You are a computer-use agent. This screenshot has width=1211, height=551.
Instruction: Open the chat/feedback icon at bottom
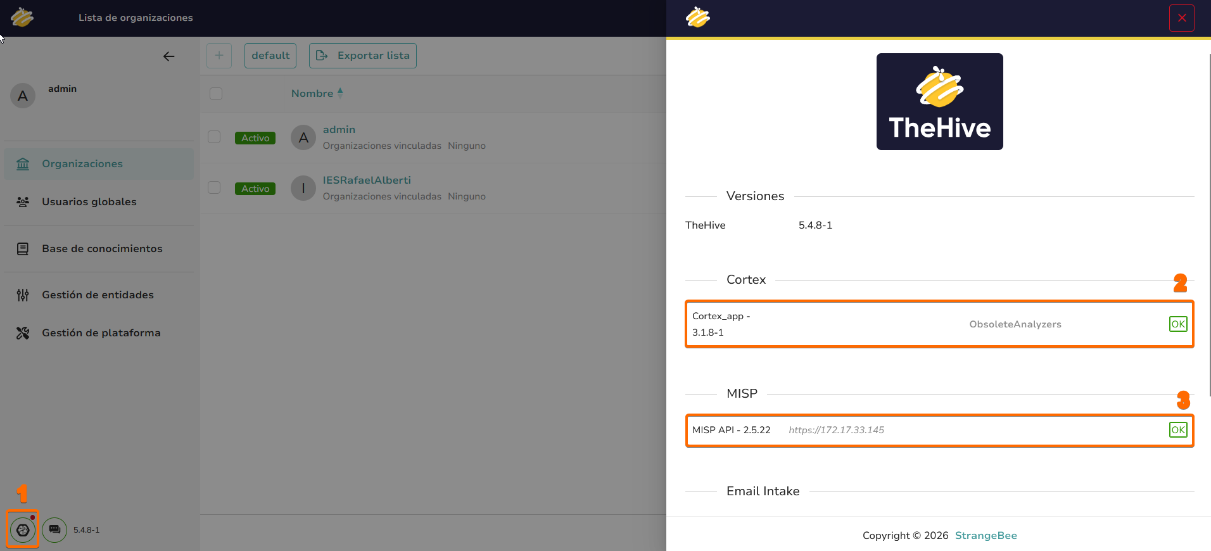point(54,530)
